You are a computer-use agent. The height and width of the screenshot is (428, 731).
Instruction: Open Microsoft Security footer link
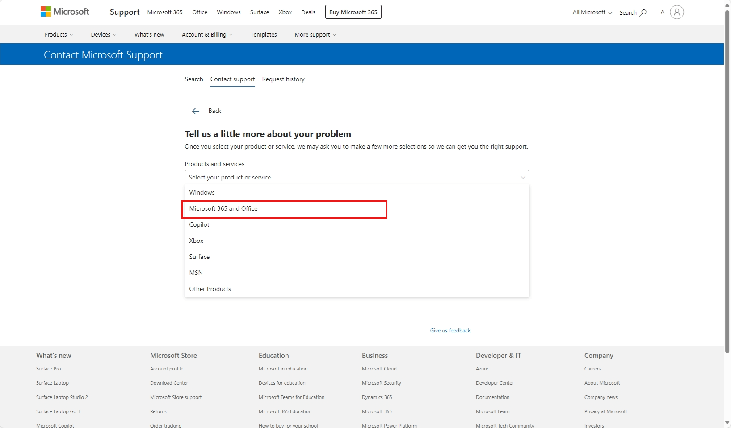[382, 383]
